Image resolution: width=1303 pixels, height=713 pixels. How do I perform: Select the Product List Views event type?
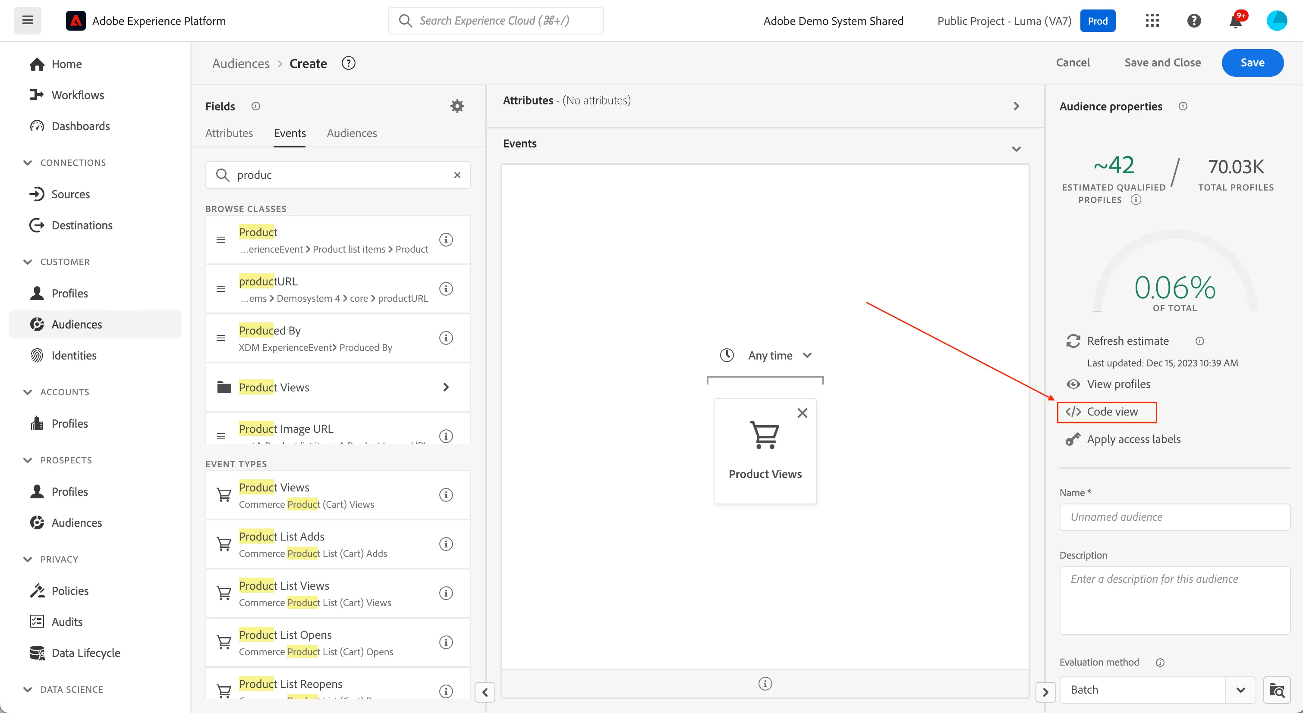338,593
